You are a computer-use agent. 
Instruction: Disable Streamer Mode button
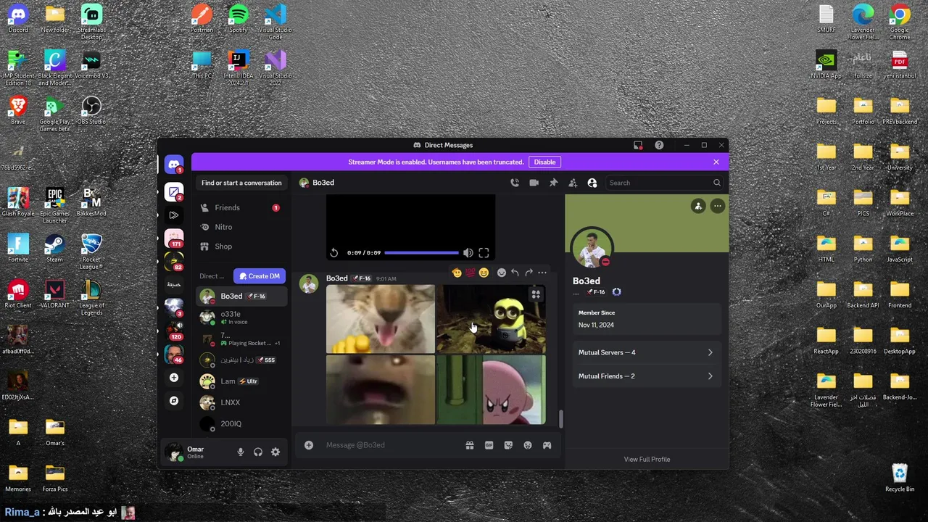point(544,162)
